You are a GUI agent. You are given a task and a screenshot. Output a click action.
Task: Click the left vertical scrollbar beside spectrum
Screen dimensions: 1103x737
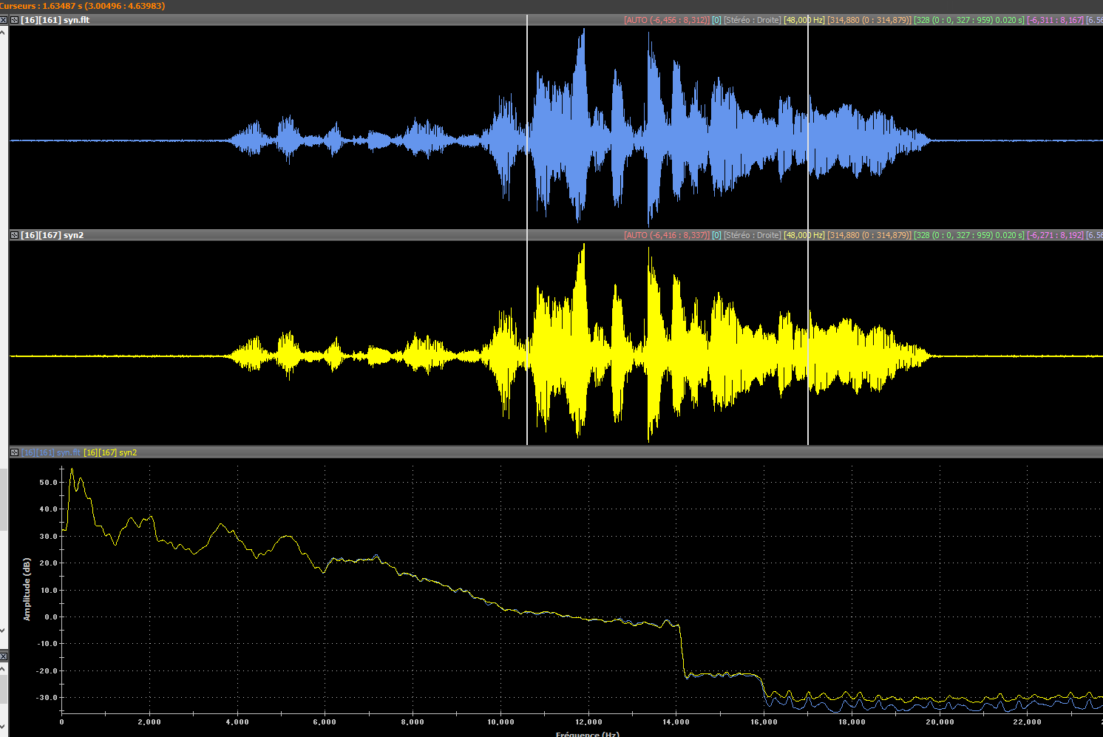(x=4, y=499)
